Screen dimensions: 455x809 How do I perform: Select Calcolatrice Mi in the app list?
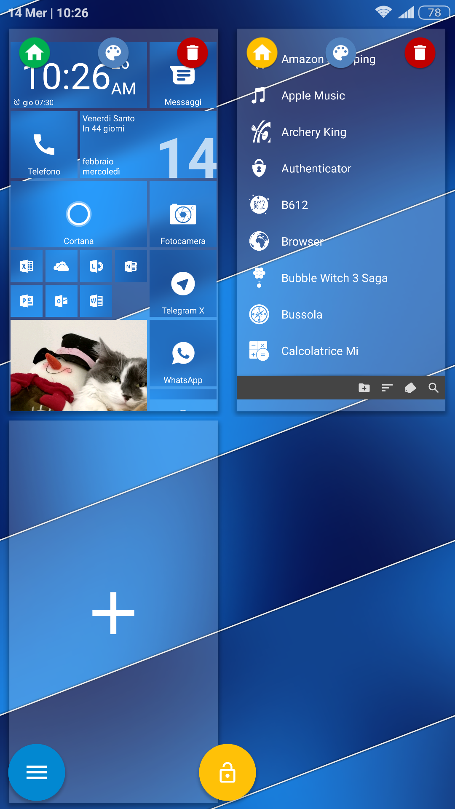[x=341, y=351]
